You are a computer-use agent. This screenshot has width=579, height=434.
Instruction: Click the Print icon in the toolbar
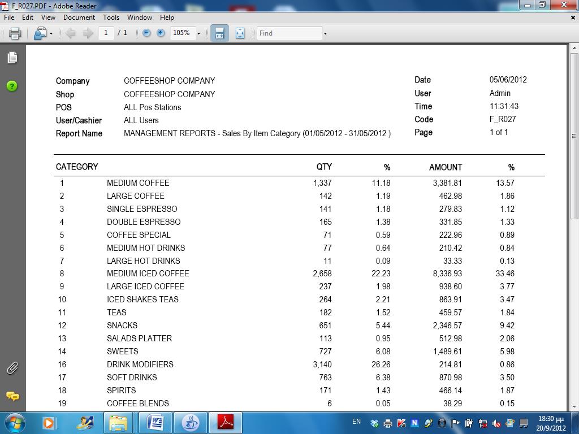[x=15, y=33]
